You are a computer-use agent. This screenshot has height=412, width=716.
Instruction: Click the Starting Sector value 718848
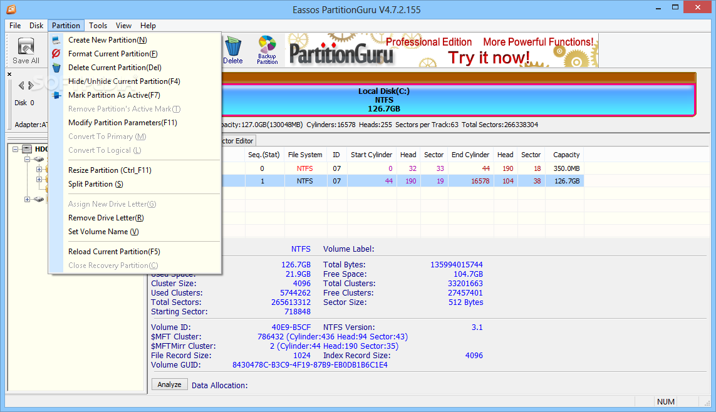298,312
